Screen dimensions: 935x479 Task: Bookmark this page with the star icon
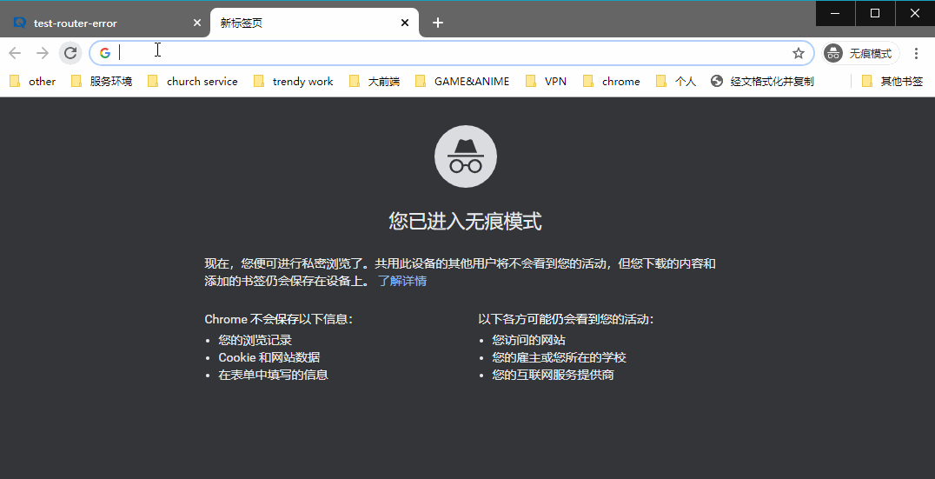799,53
